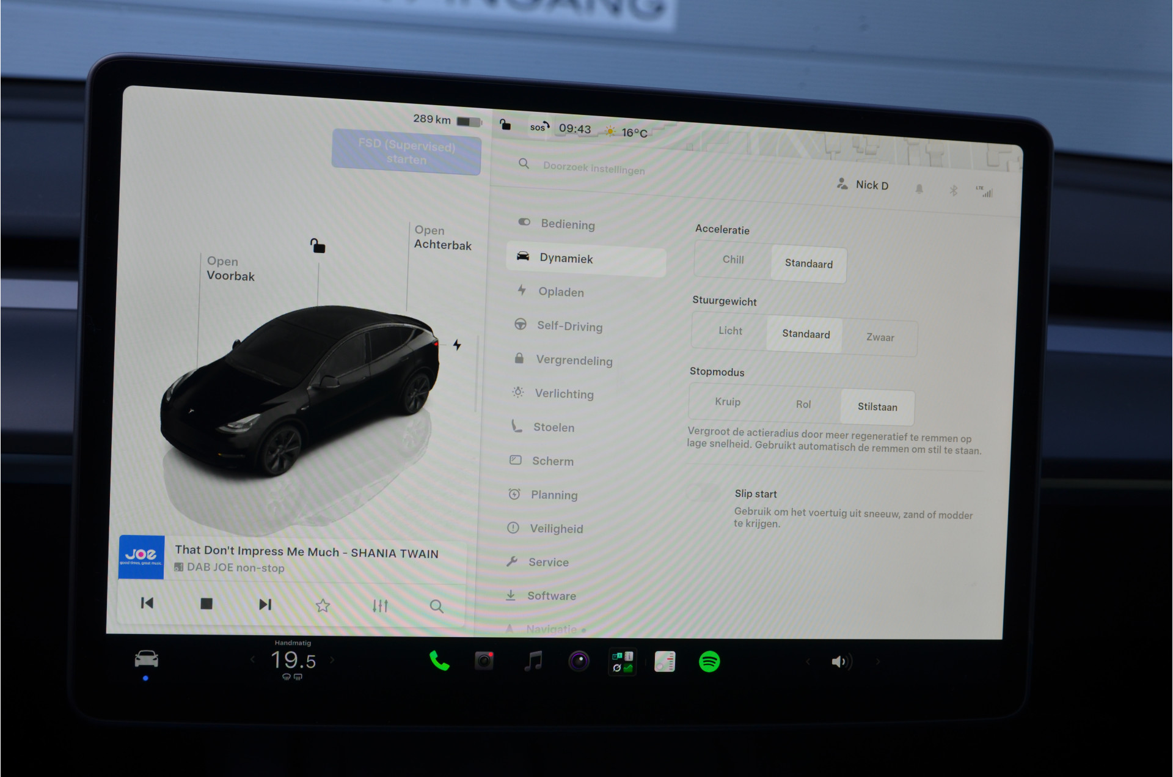Click the speaker volume icon
1173x777 pixels.
click(x=841, y=661)
